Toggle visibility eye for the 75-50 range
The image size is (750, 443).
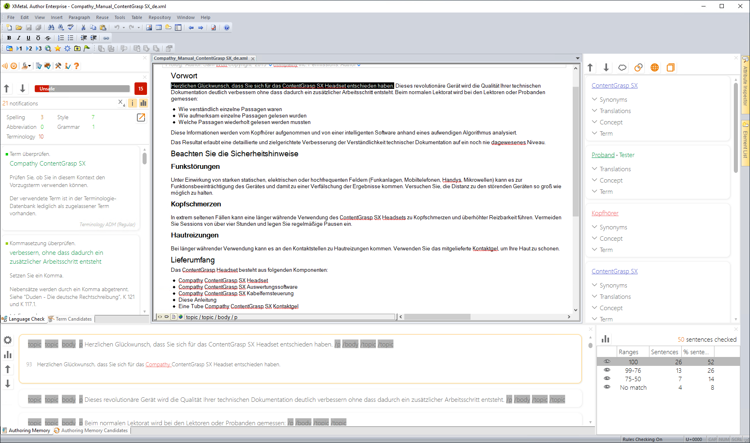[607, 379]
